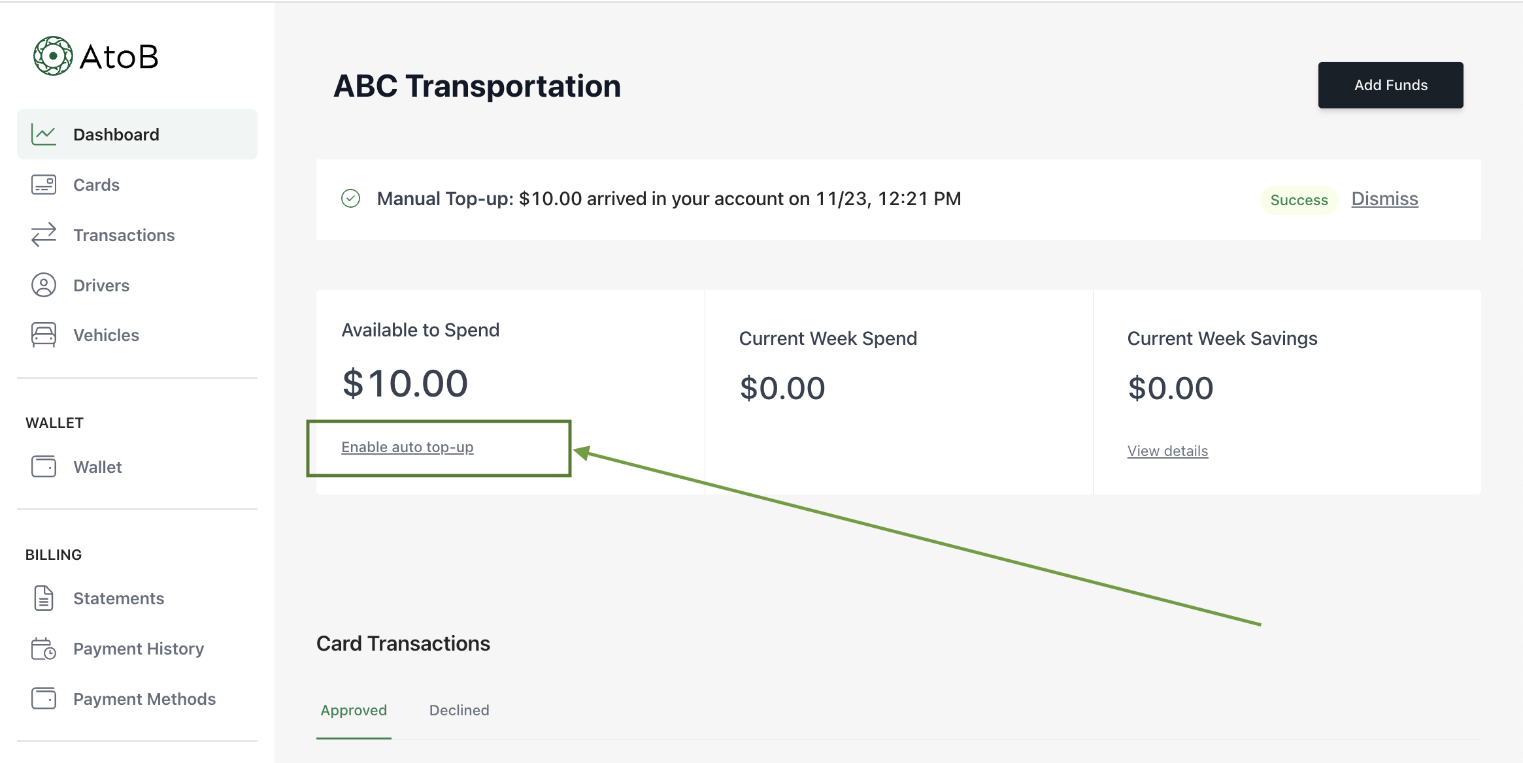Switch to the Declined transactions tab

(458, 710)
